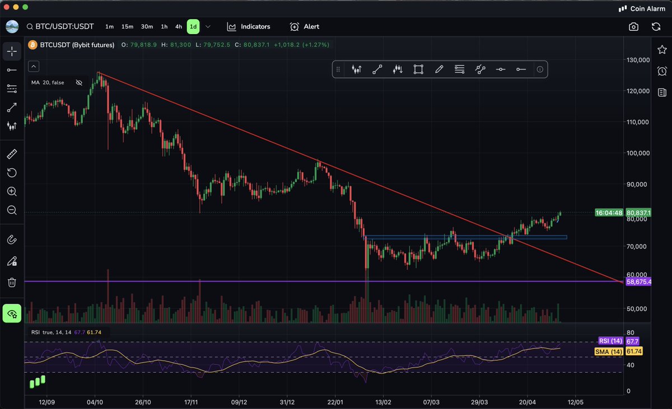672x409 pixels.
Task: Switch to the 1m timeframe
Action: click(109, 26)
